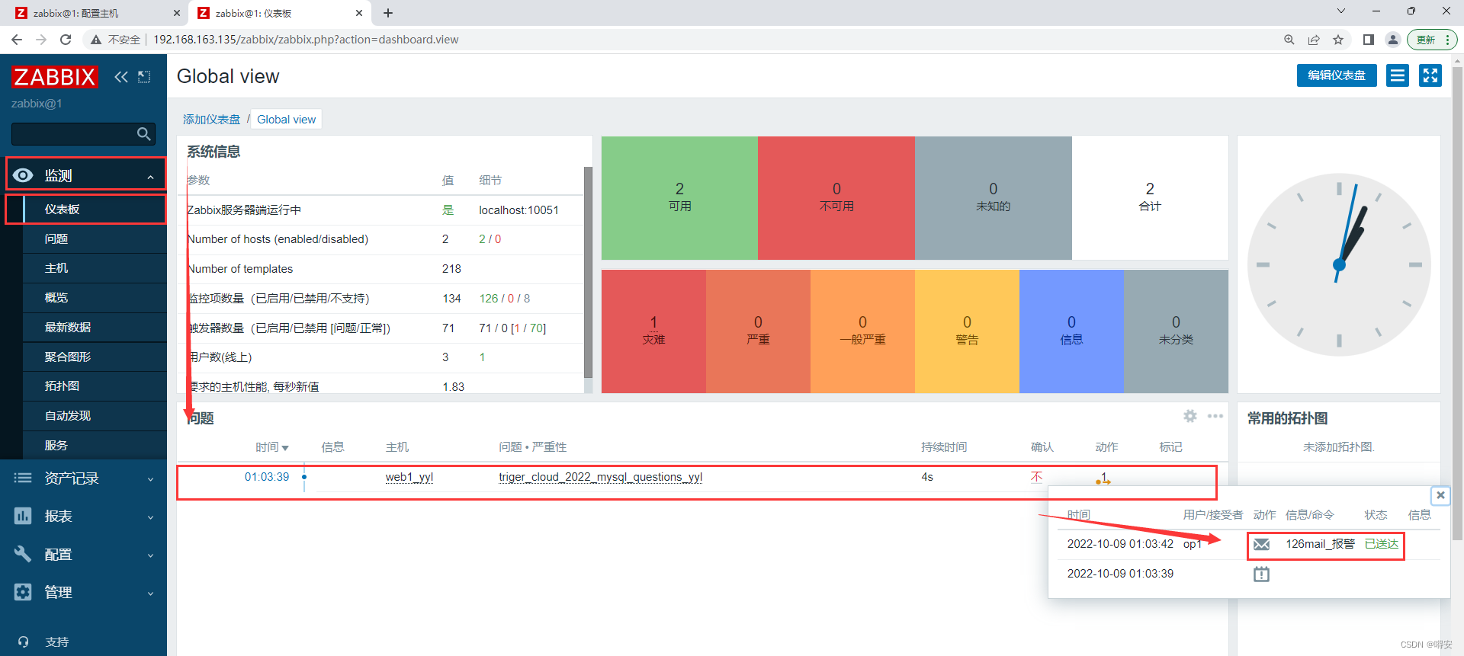Click the red 不可用 hosts tile
Viewport: 1464px width, 656px height.
(x=836, y=198)
